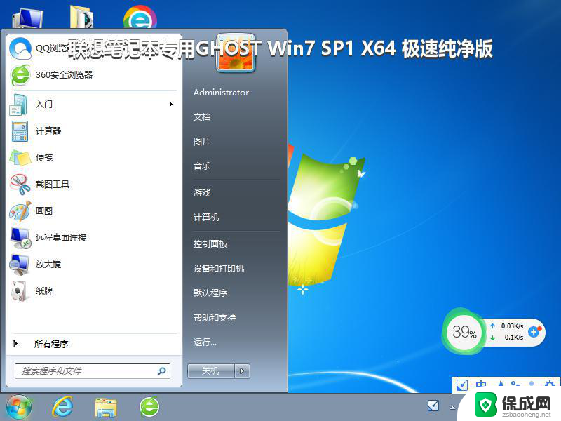Open 远程桌面连接 remote desktop
The image size is (561, 421).
[93, 238]
